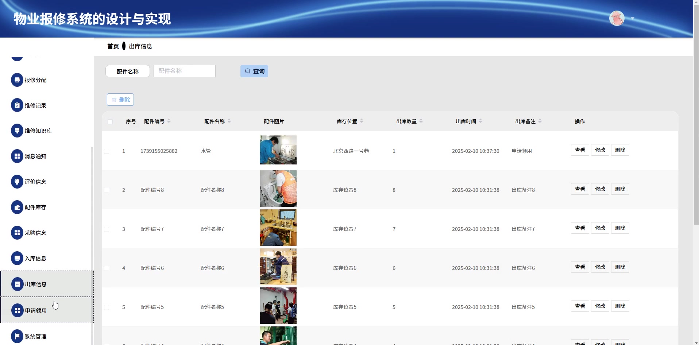Select 申请领用 in the sidebar
699x345 pixels.
[47, 310]
